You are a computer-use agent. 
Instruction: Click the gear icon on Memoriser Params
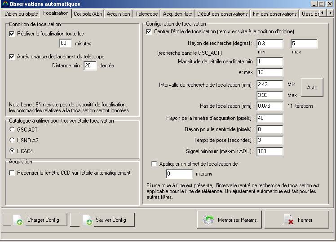[x=208, y=220]
